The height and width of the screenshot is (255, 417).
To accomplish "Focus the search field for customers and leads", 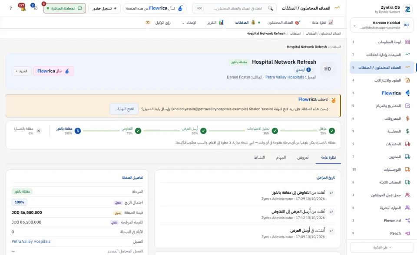I will tap(234, 8).
